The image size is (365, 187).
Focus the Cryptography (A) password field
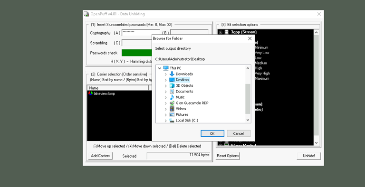[141, 33]
